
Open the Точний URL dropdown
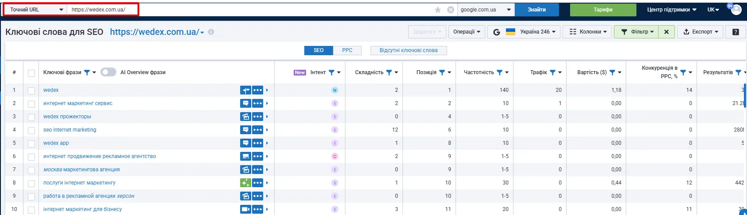(x=36, y=10)
